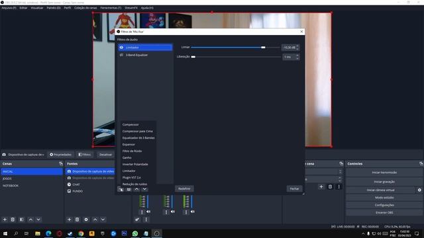The width and height of the screenshot is (424, 238).
Task: Undock the Cenas panel via float icon
Action: click(x=60, y=164)
